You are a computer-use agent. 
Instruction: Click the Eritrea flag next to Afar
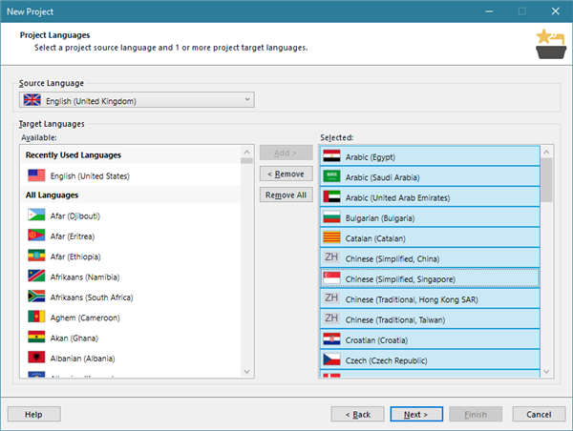[x=36, y=236]
